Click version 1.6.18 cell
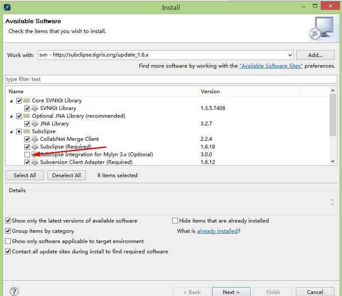 [208, 147]
